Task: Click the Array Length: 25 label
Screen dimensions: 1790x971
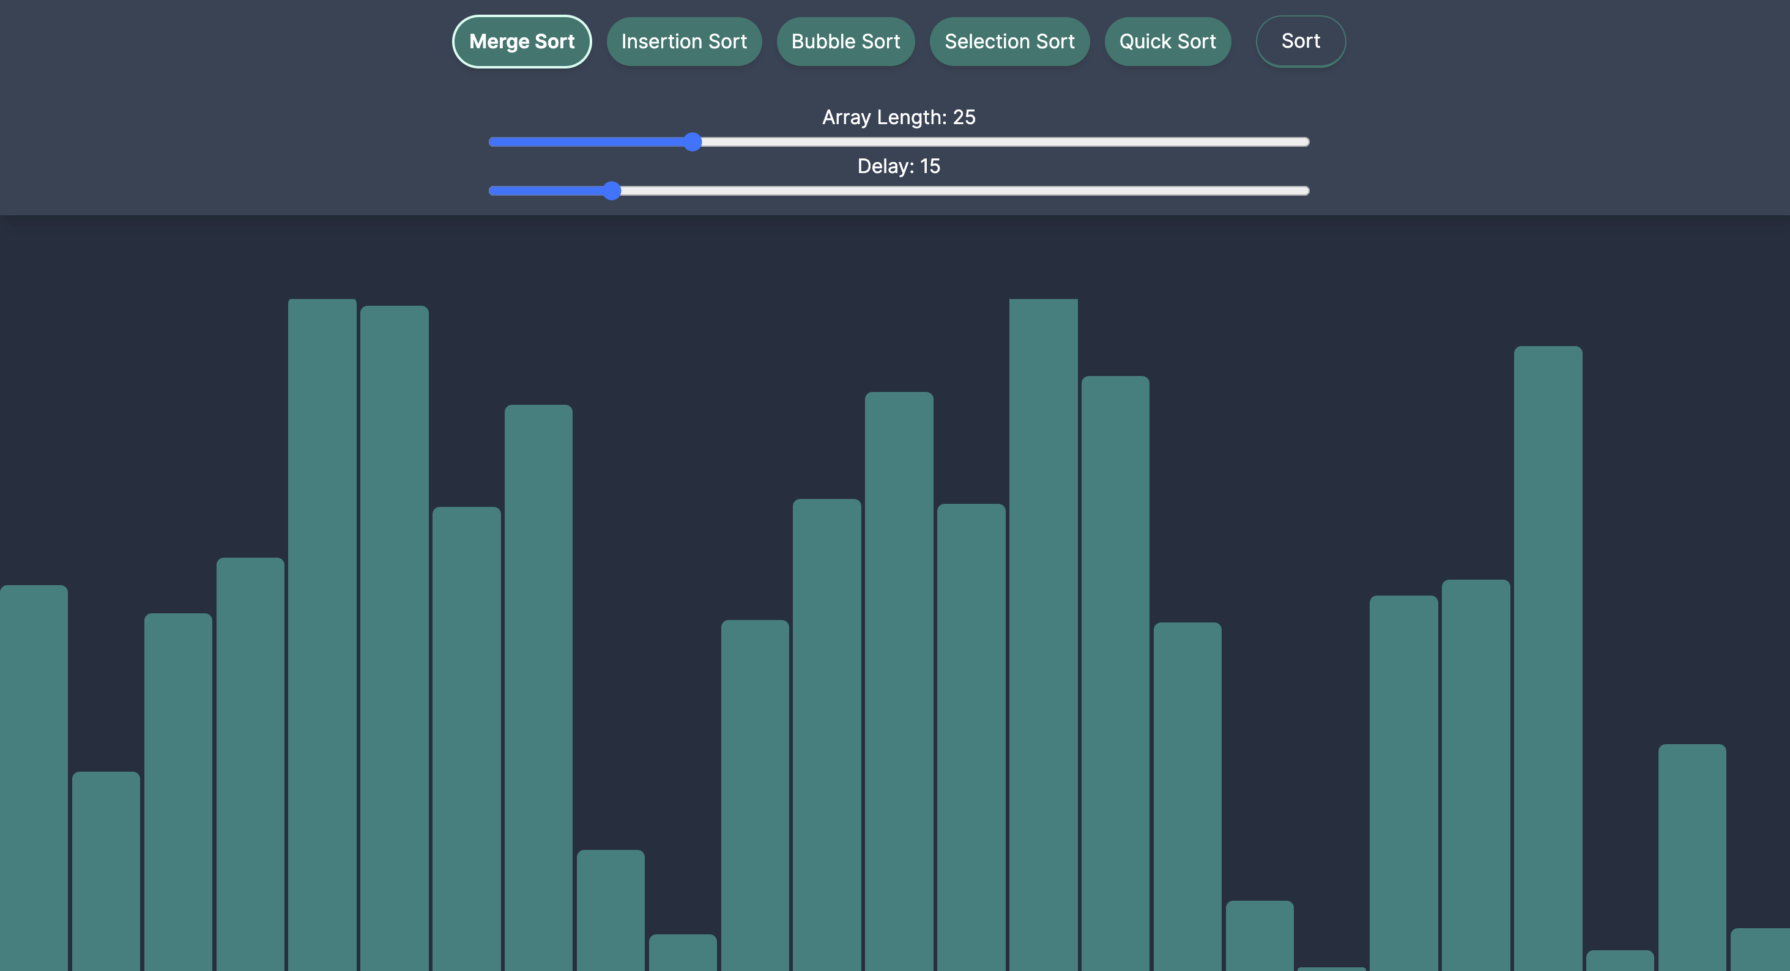Action: (x=899, y=117)
